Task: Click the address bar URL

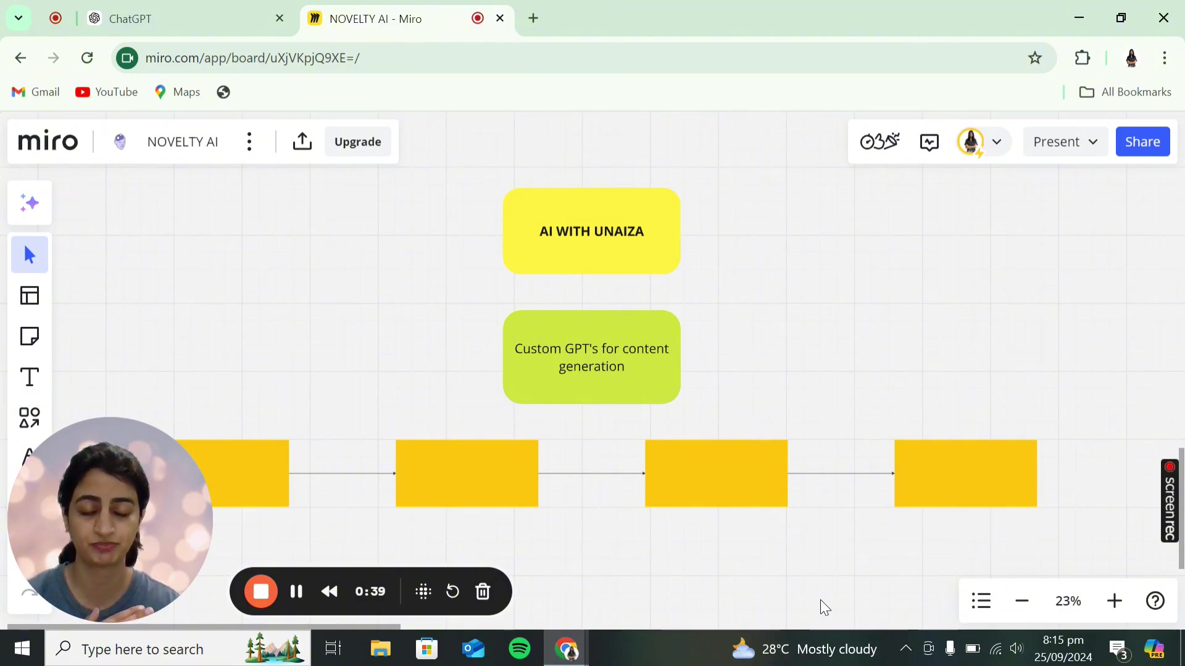Action: [252, 58]
